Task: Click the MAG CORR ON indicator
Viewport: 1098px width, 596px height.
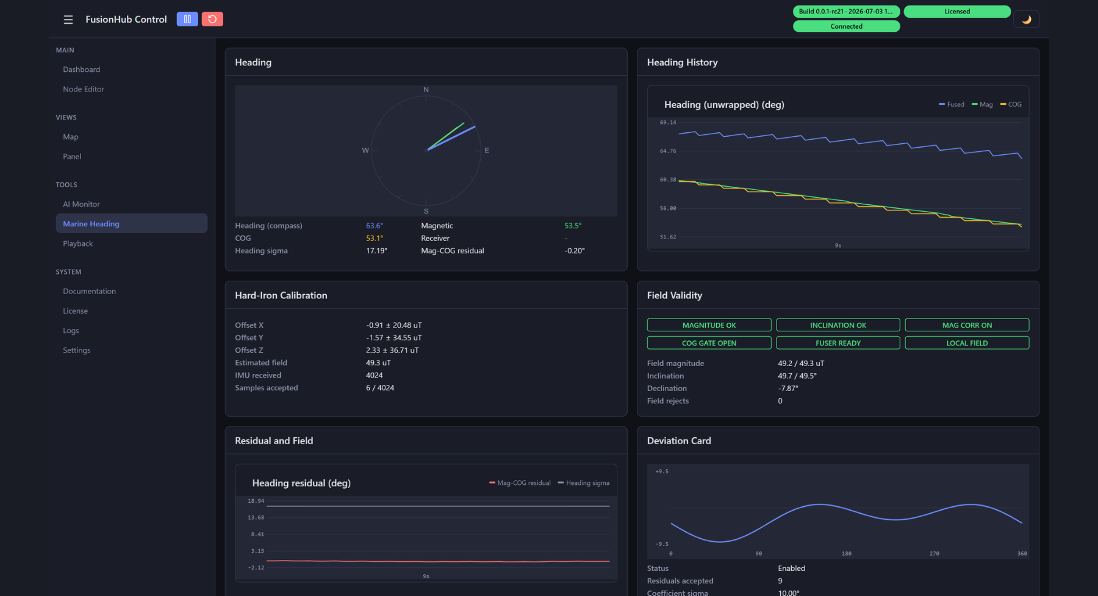Action: pos(967,325)
